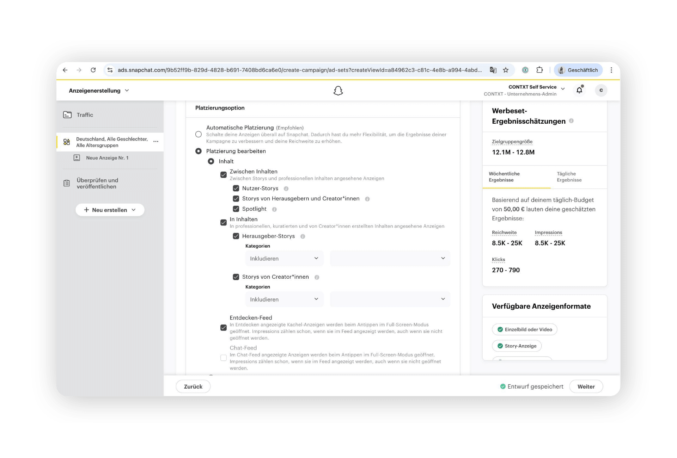Select Automatische Platzierung radio button
The height and width of the screenshot is (458, 677).
[199, 134]
